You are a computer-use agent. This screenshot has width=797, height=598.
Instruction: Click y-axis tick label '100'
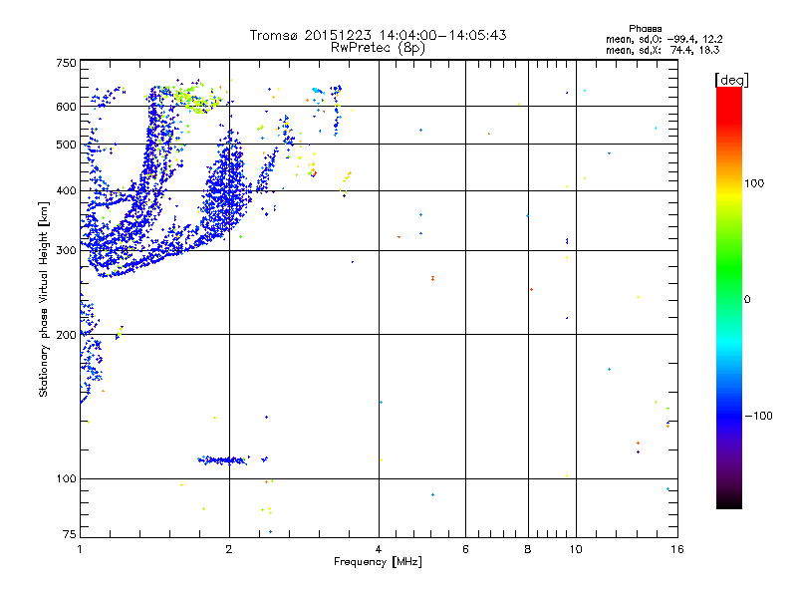(x=66, y=478)
